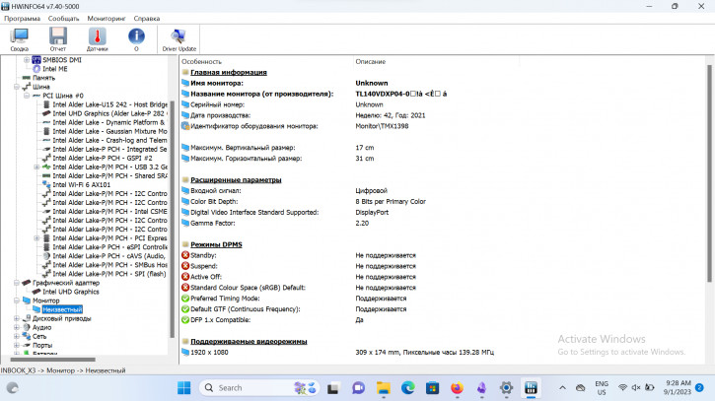Expand the SMBIOS DMI node
Image resolution: width=715 pixels, height=401 pixels.
(27, 60)
